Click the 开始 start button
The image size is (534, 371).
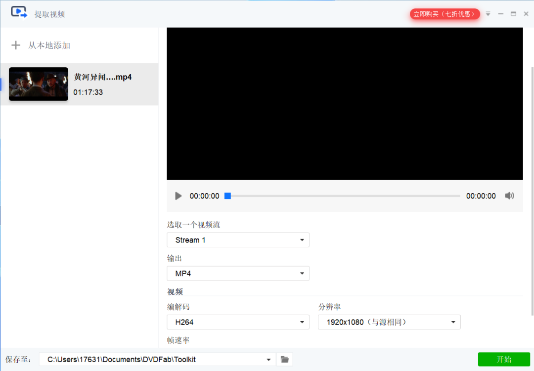pos(504,359)
